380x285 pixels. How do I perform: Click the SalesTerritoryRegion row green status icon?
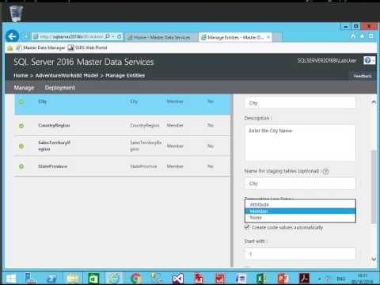(21, 146)
